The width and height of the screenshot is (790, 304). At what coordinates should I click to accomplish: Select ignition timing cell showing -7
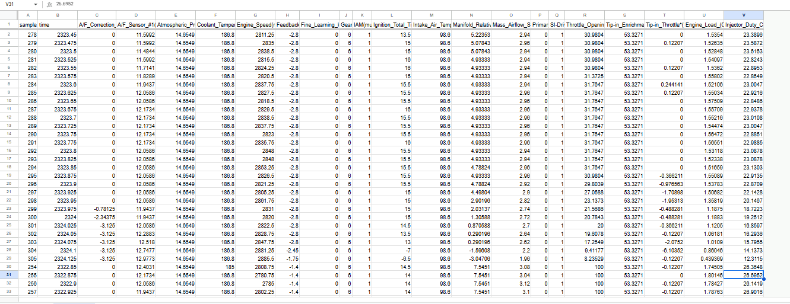(x=392, y=251)
